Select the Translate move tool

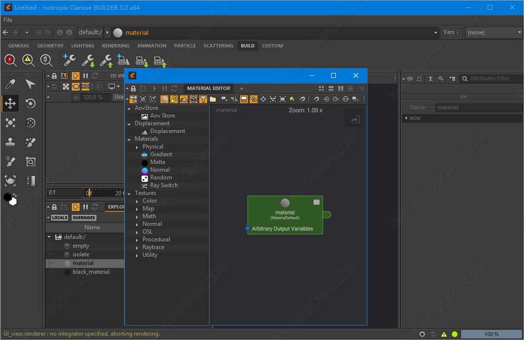point(10,103)
